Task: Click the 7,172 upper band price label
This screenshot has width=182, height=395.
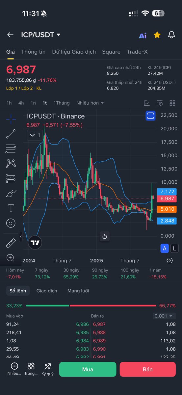Action: pos(167,191)
